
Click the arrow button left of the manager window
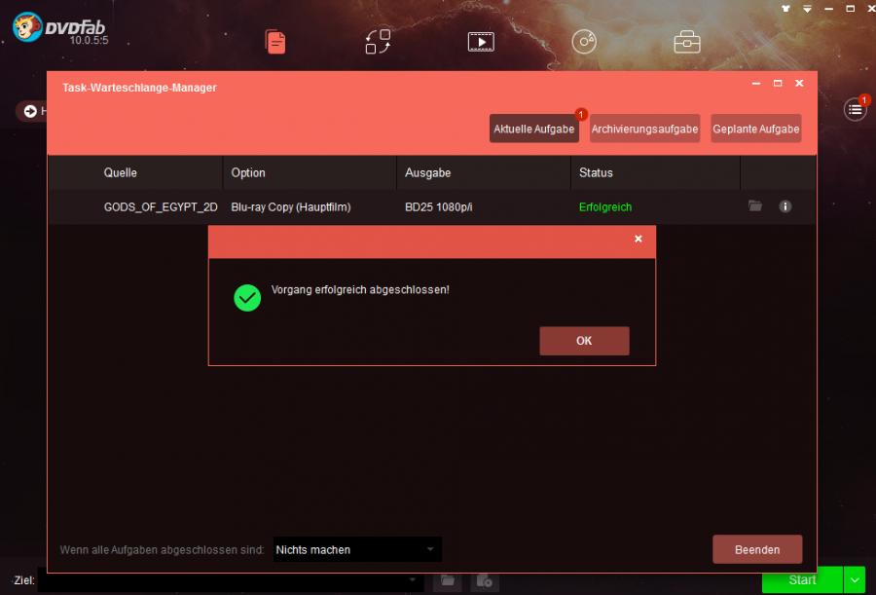point(30,111)
